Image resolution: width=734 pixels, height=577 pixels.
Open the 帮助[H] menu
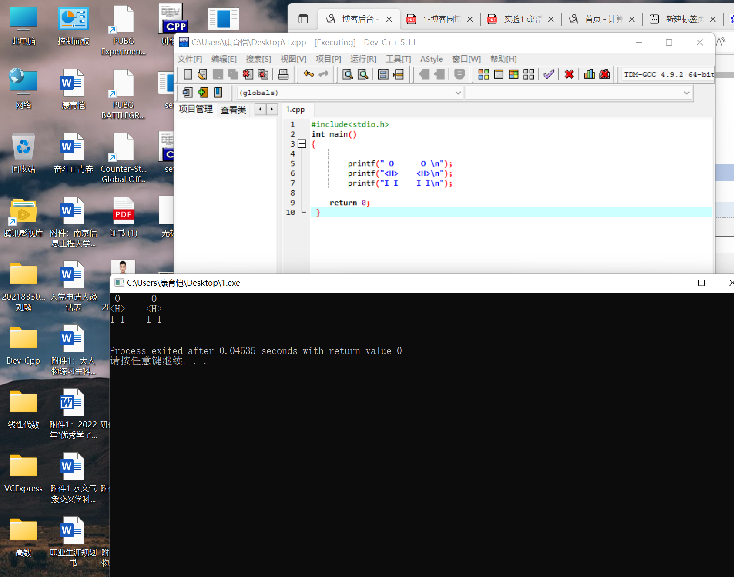click(503, 59)
